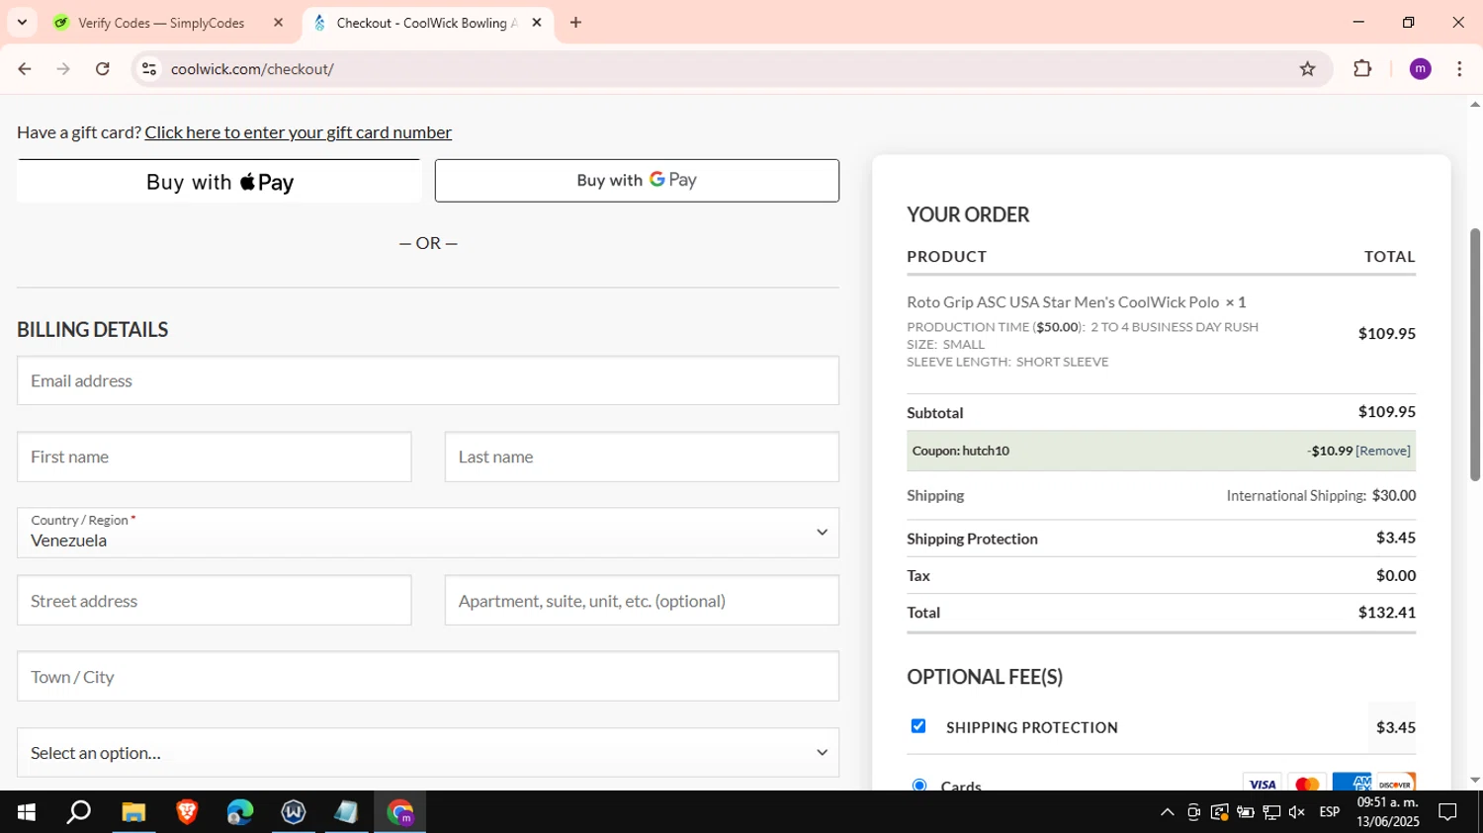Image resolution: width=1483 pixels, height=833 pixels.
Task: Reload the checkout page
Action: coord(103,69)
